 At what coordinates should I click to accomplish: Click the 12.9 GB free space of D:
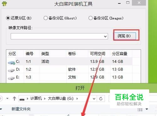point(97,69)
